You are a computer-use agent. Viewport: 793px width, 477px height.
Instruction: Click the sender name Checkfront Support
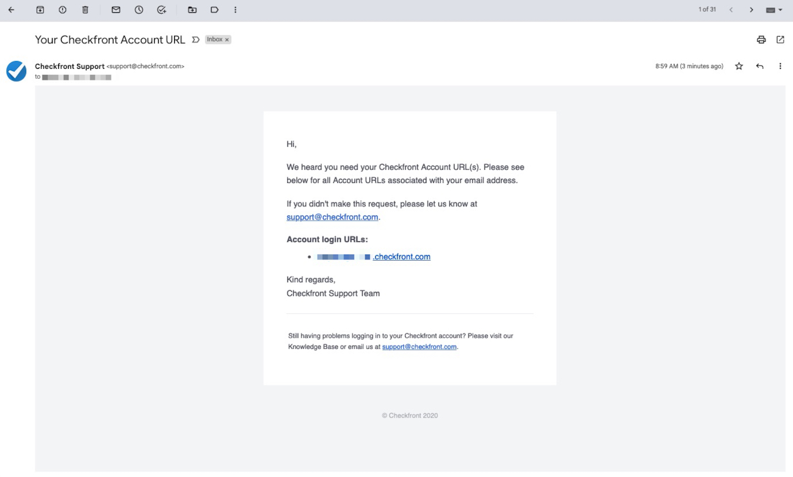(70, 66)
